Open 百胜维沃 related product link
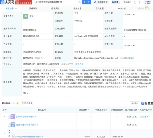Viewport: 153px width, 138px height. pyautogui.click(x=144, y=117)
